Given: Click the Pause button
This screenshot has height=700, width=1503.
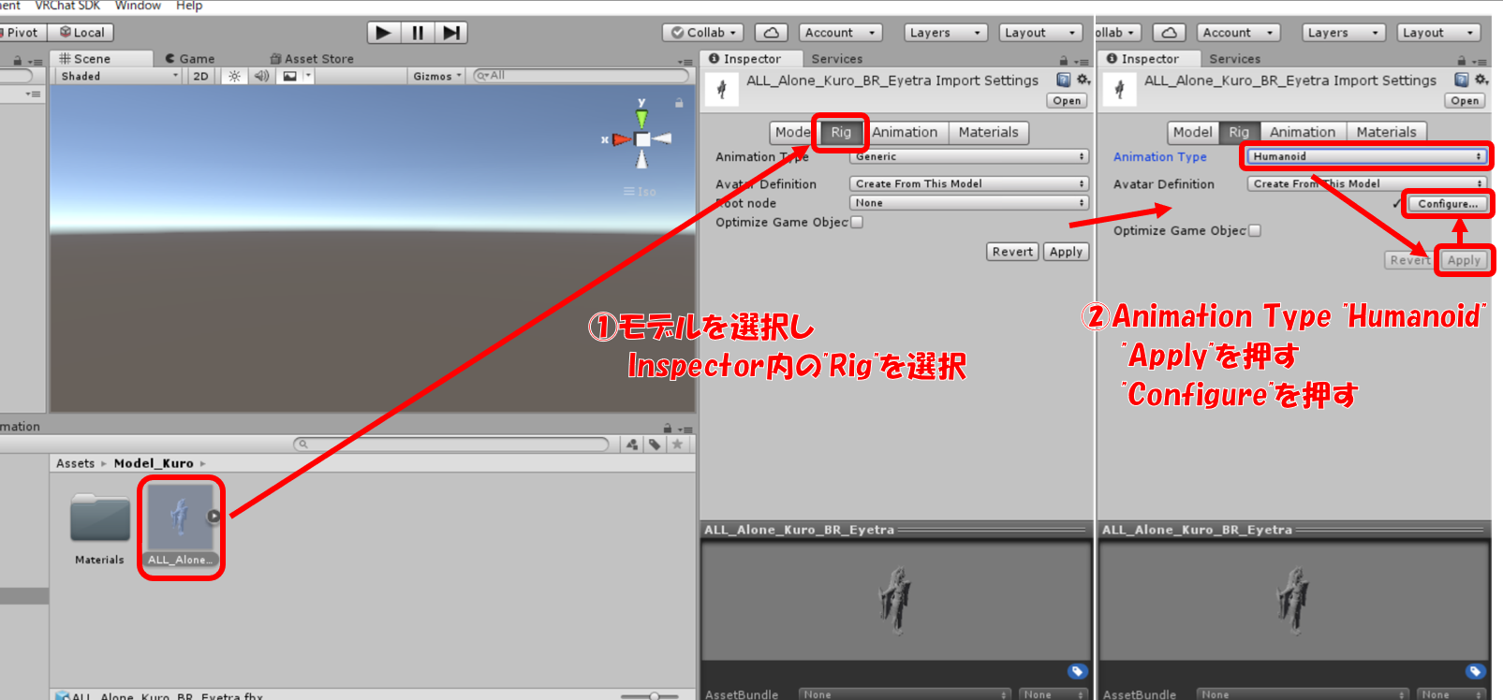Looking at the screenshot, I should [x=418, y=33].
